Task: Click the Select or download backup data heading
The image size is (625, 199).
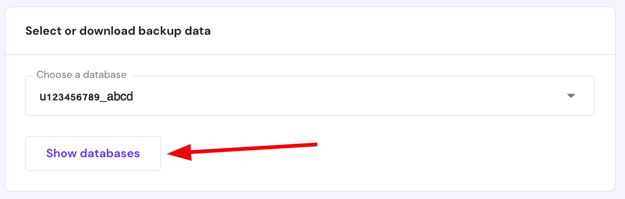Action: tap(118, 31)
